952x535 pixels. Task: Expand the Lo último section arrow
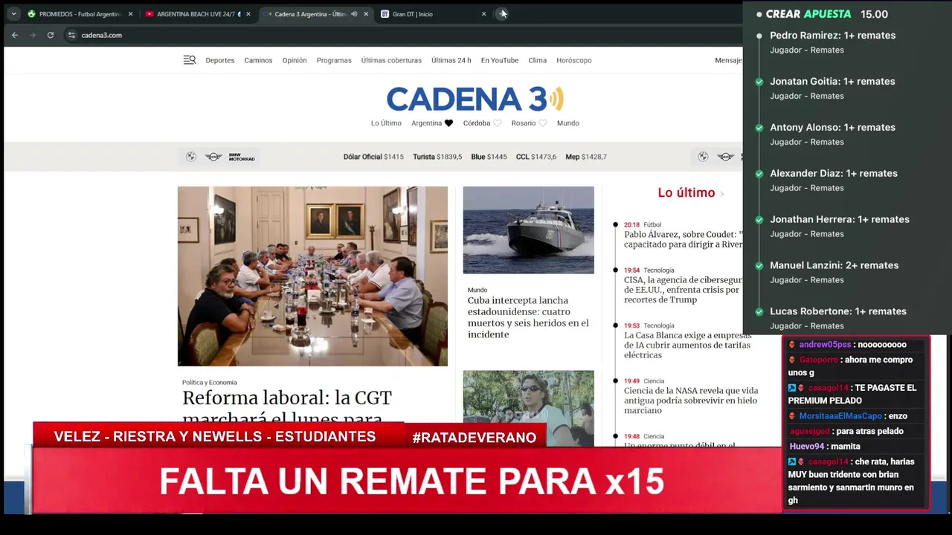[x=721, y=193]
